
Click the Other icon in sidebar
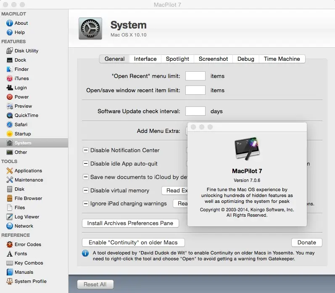point(9,152)
